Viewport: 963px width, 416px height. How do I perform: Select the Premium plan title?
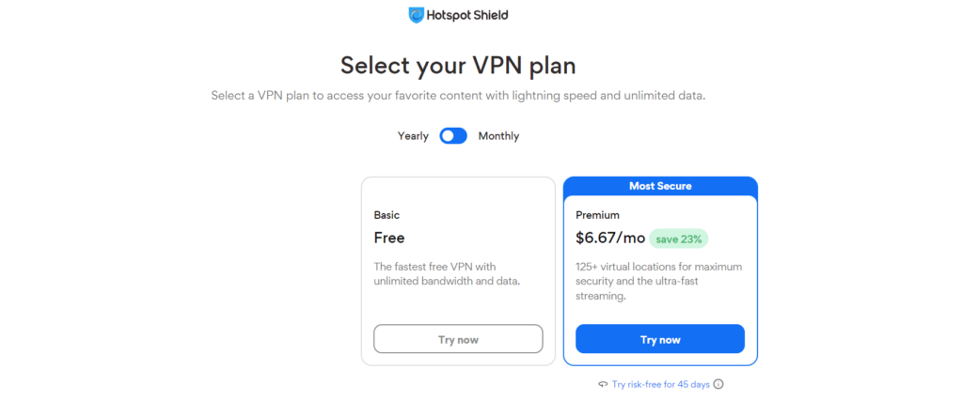coord(597,215)
